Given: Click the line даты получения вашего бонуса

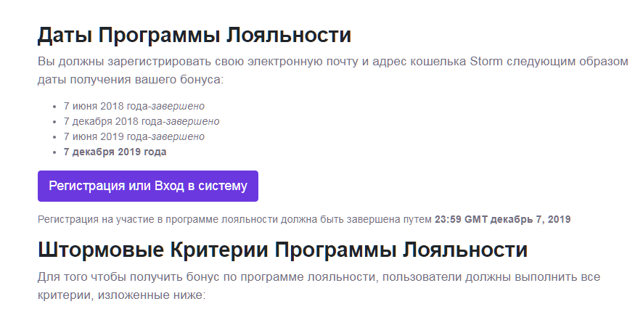Looking at the screenshot, I should tap(131, 78).
